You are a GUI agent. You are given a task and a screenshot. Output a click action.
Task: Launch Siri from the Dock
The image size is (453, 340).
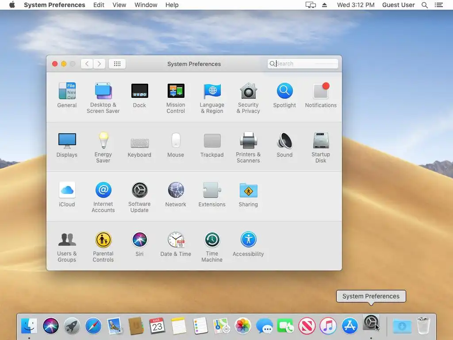(50, 326)
